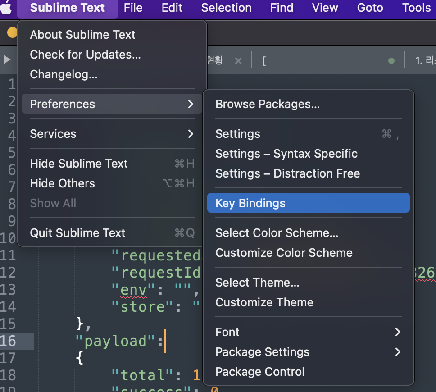Viewport: 436px width, 392px height.
Task: Open Settings – Distraction Free
Action: click(x=309, y=173)
